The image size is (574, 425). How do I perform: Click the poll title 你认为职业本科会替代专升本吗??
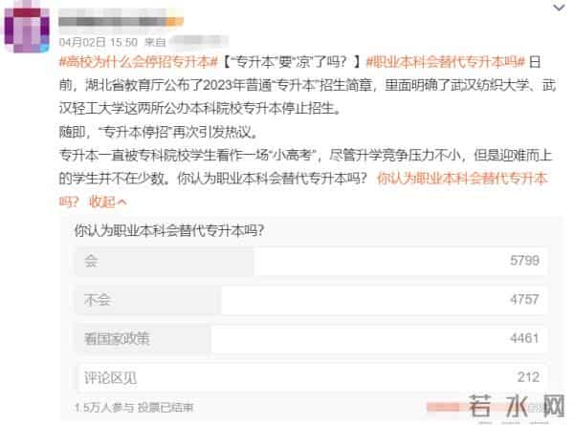[x=169, y=230]
